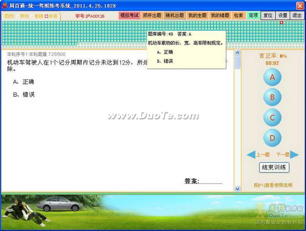Choose answer B round button
The image size is (306, 231).
click(272, 97)
